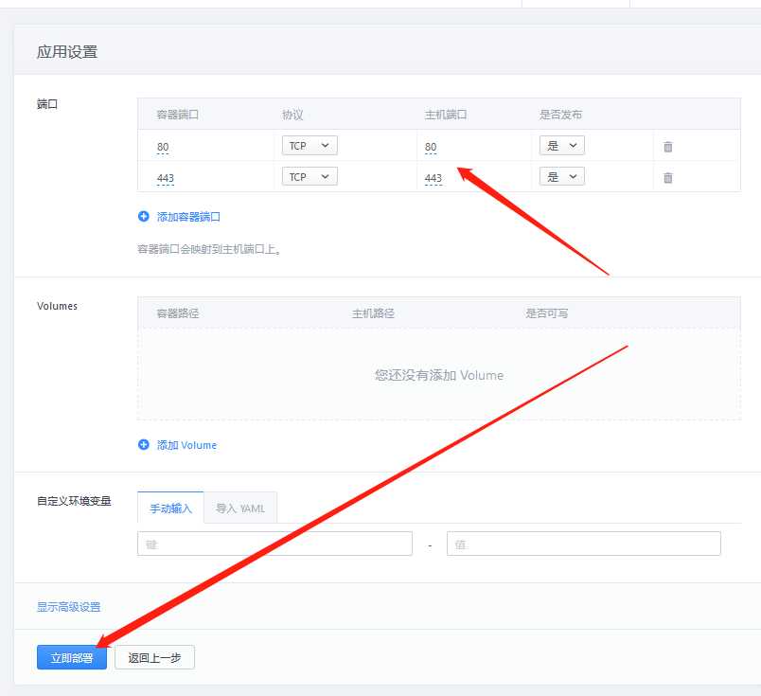Click the 协议 column header
Viewport: 761px width, 696px height.
(x=292, y=115)
